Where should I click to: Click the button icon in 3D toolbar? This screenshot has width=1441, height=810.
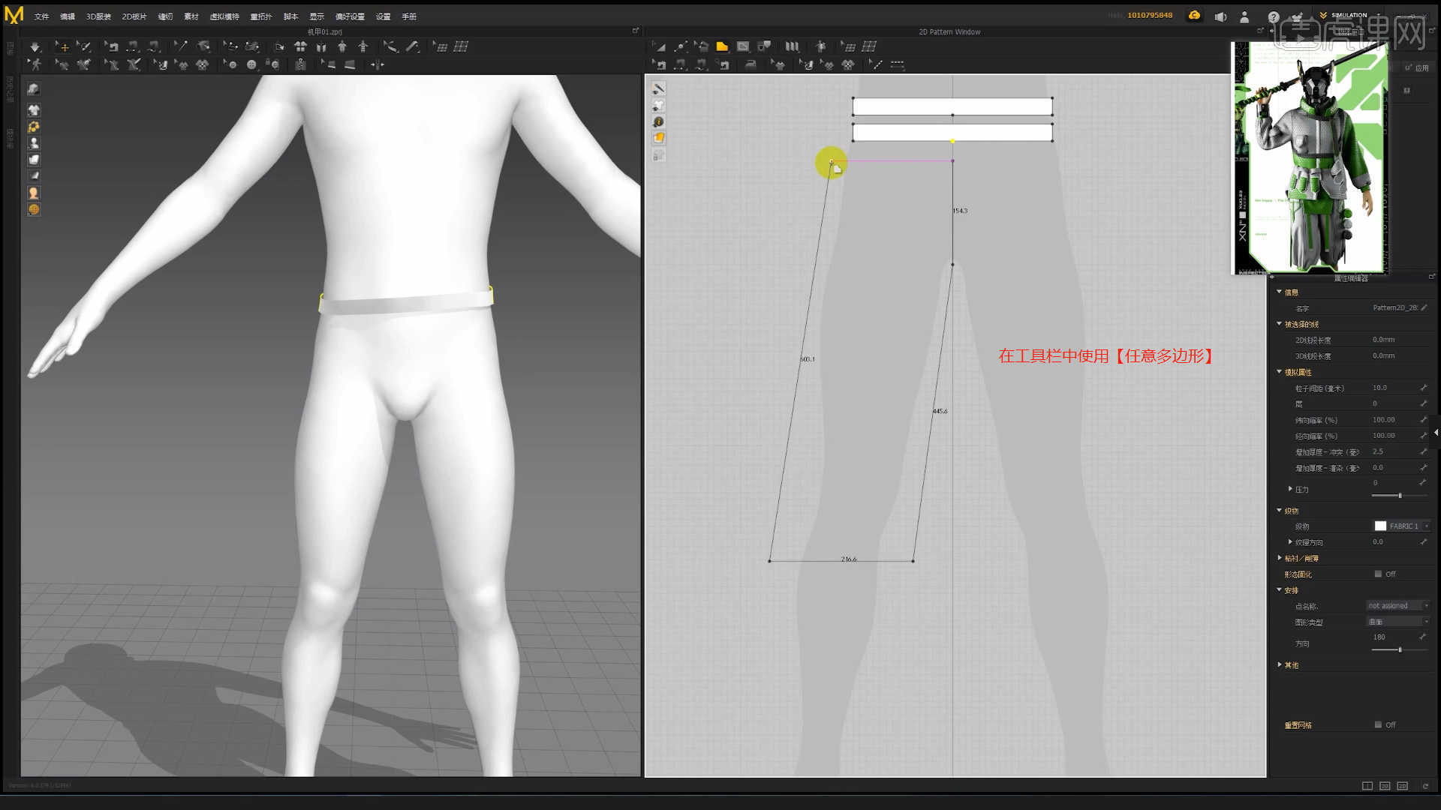(251, 65)
